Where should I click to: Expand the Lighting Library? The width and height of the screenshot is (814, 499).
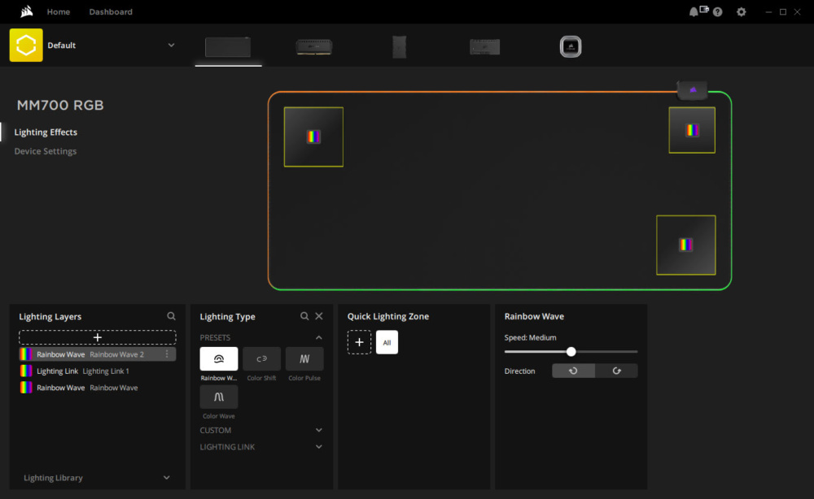click(167, 478)
